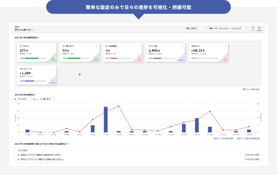
Task: Open the three-dot menu on 広告コスト card
Action: [225, 46]
